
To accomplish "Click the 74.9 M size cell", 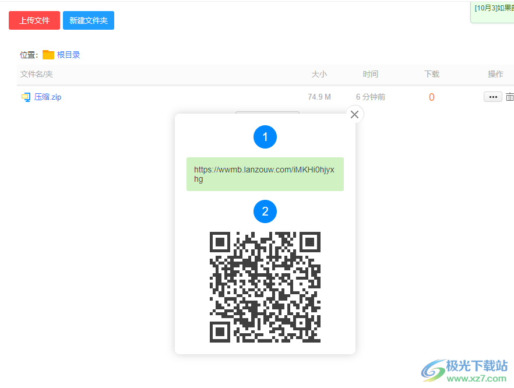I will [x=319, y=97].
